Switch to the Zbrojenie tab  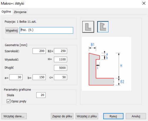pyautogui.click(x=20, y=12)
